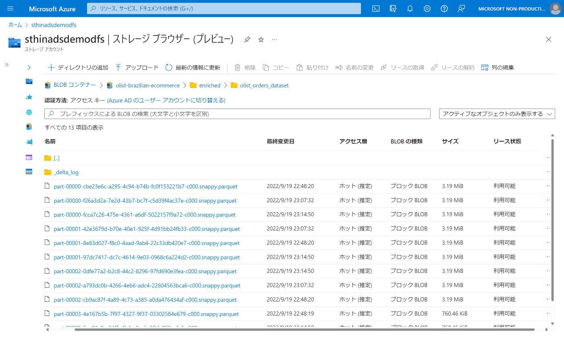
Task: Open the feedback icon in top bar
Action: [462, 8]
